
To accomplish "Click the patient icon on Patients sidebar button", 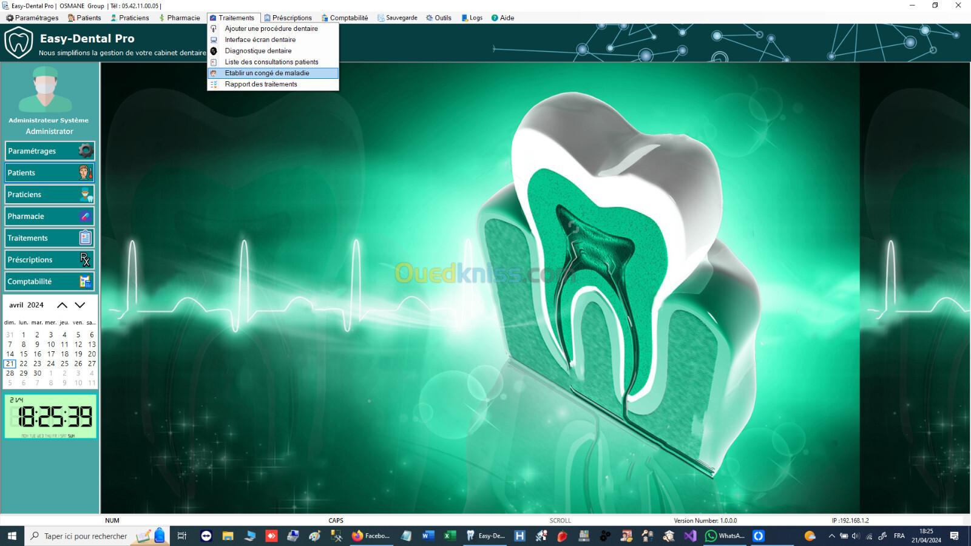I will coord(86,172).
